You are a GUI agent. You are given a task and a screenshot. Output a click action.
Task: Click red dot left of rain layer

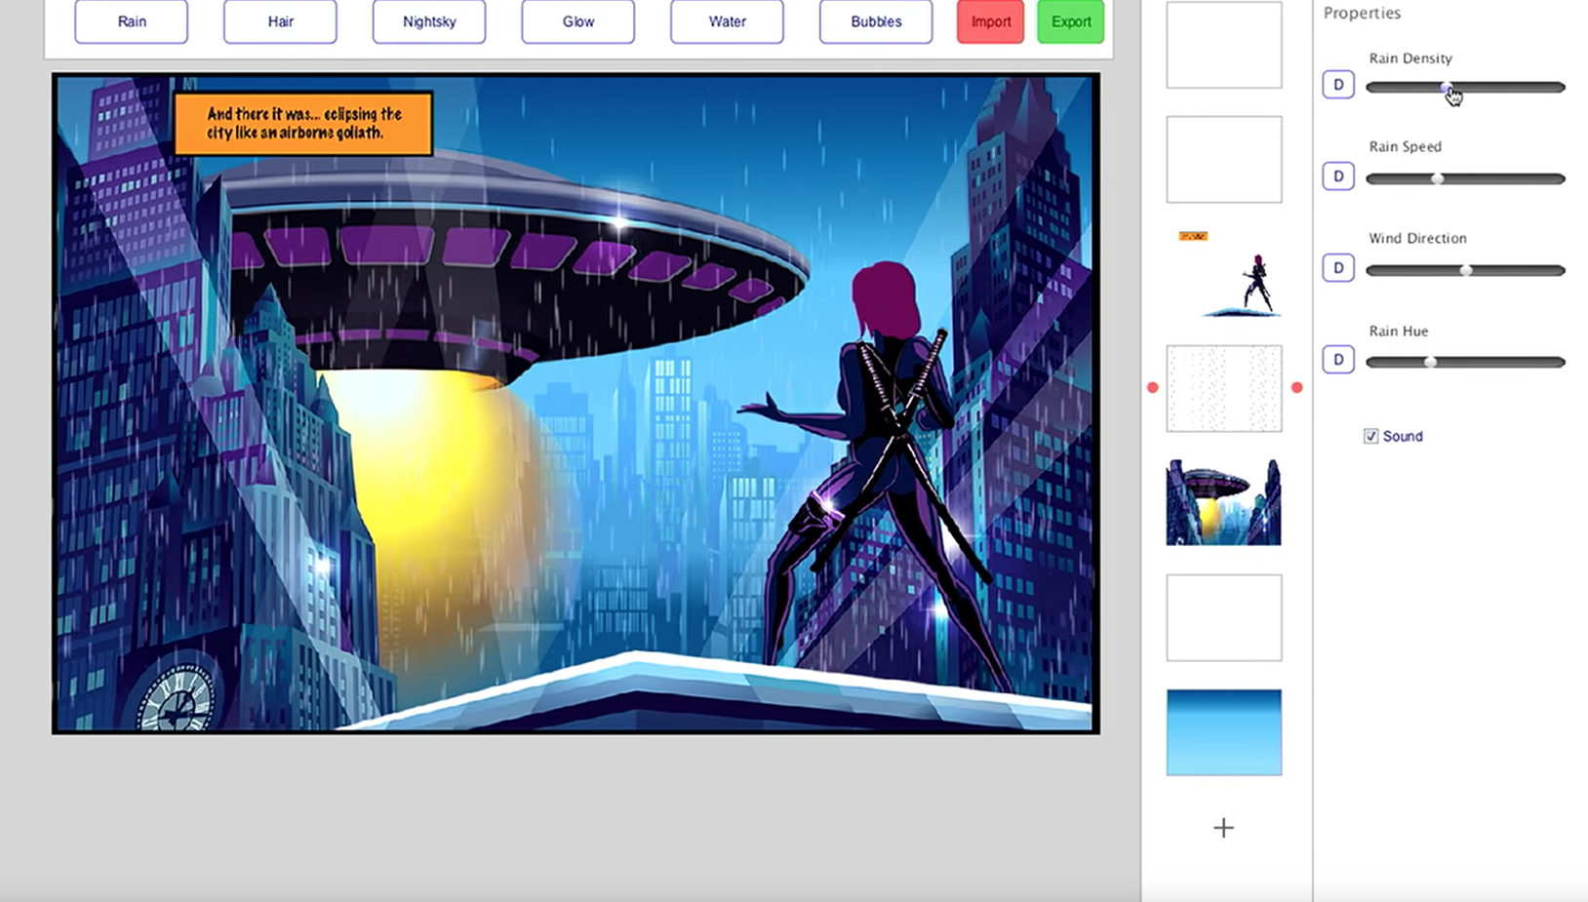(x=1153, y=388)
